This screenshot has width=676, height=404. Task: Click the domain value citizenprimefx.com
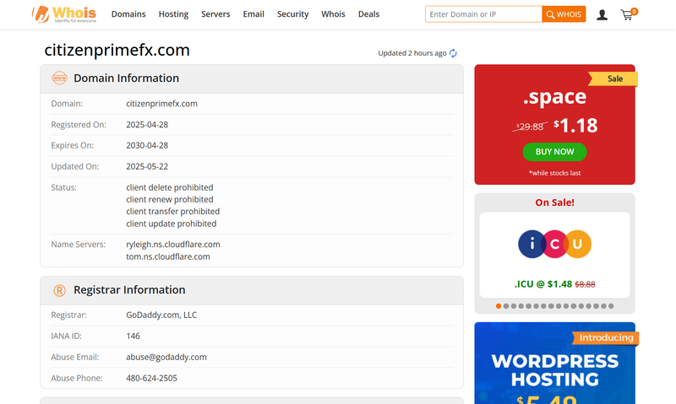[161, 104]
